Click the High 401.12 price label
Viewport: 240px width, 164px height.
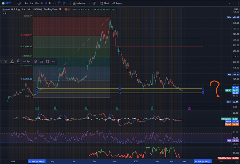click(233, 17)
